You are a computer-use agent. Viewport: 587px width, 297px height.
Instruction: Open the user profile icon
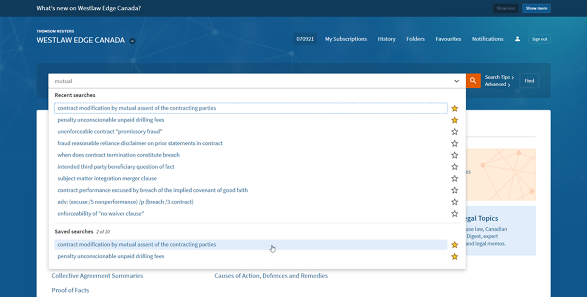(517, 39)
